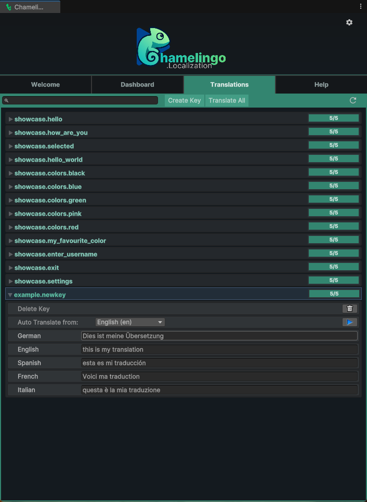This screenshot has width=367, height=502.
Task: Edit the German translation text field
Action: [219, 336]
